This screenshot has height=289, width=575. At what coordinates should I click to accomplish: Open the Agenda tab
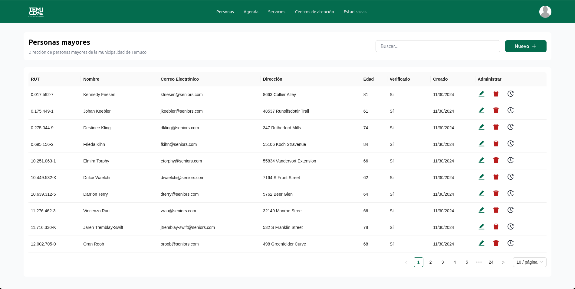tap(251, 12)
